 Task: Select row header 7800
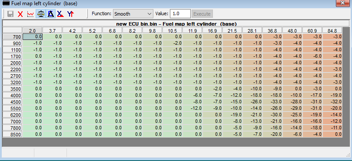click(x=13, y=128)
